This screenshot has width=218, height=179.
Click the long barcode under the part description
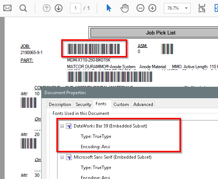pyautogui.click(x=110, y=77)
